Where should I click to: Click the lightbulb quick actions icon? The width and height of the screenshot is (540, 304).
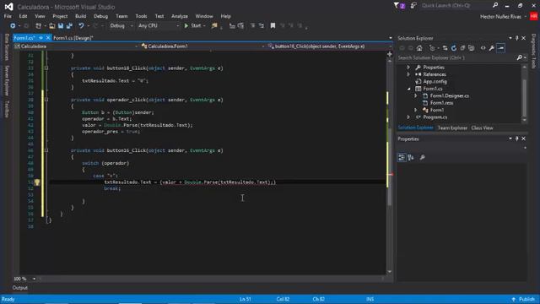point(37,182)
